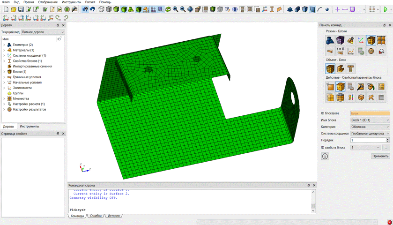This screenshot has width=393, height=225.
Task: Open the Помощь menu
Action: pos(105,2)
